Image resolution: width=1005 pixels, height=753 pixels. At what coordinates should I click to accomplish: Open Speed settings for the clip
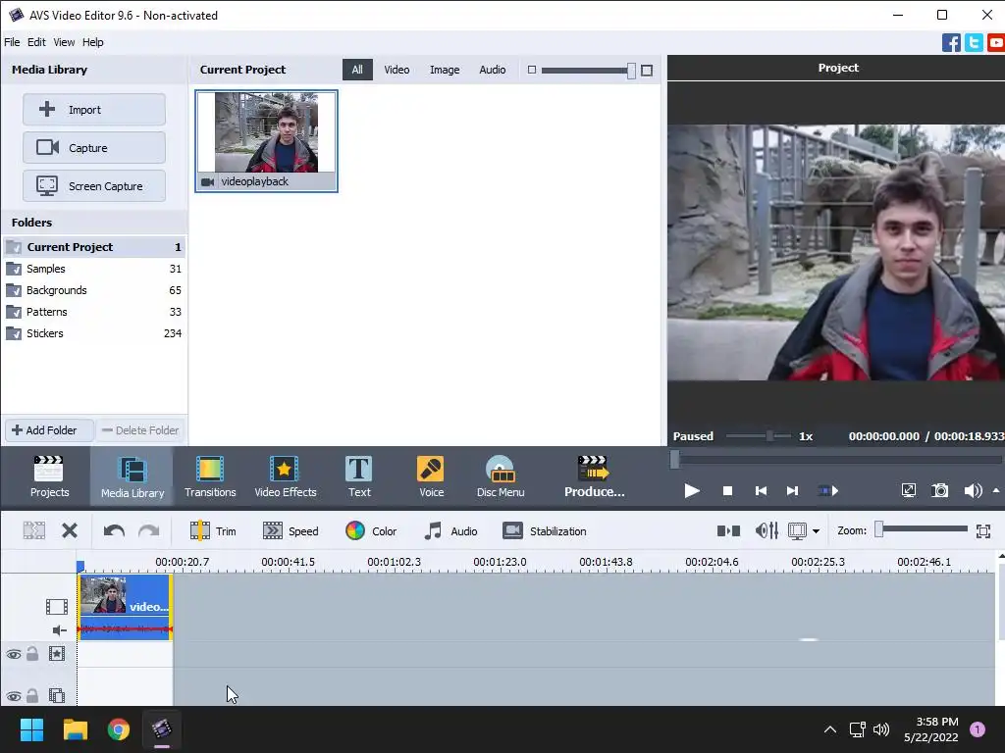[291, 530]
